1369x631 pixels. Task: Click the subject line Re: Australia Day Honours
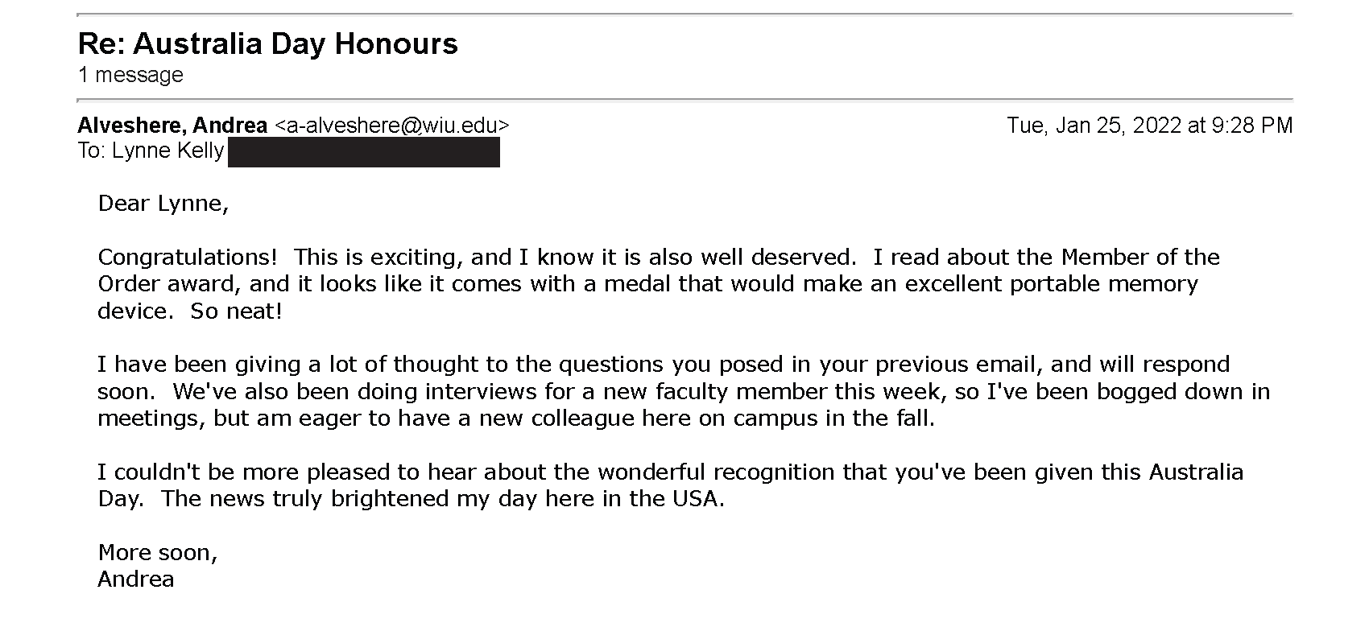pos(267,43)
